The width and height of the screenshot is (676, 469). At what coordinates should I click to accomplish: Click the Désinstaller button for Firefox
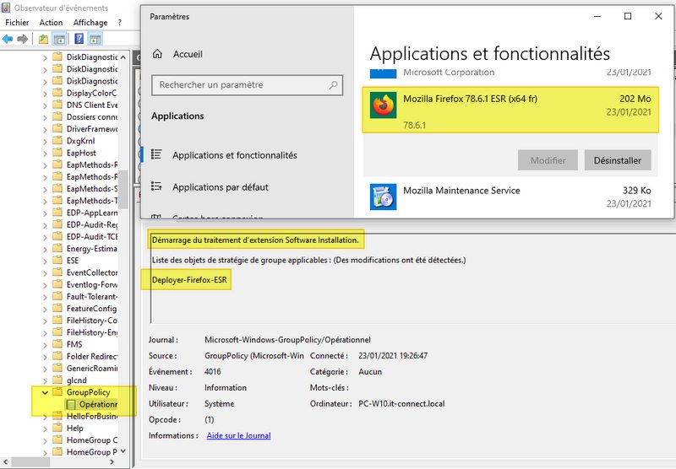(x=617, y=160)
